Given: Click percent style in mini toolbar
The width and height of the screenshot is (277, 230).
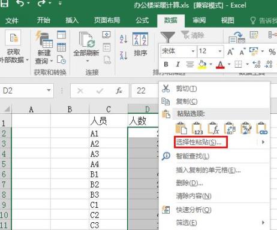Looking at the screenshot, I should click(272, 52).
